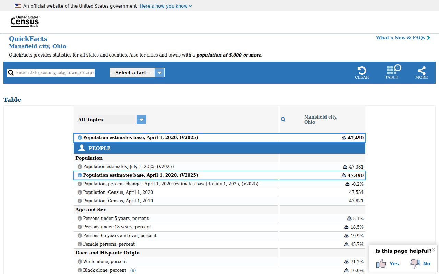The height and width of the screenshot is (274, 439).
Task: Click warning triangle next to 19.9% value
Action: tap(346, 236)
